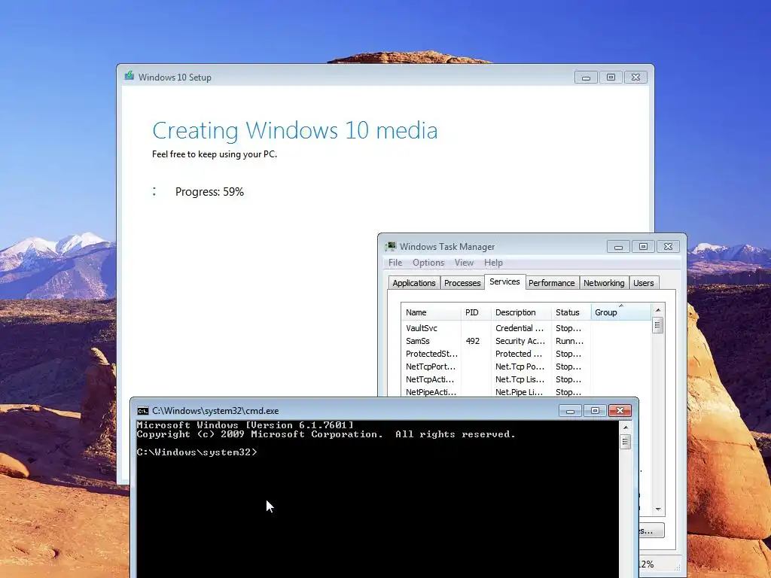Maximize the Windows 10 Setup window
The width and height of the screenshot is (771, 578).
click(x=611, y=78)
